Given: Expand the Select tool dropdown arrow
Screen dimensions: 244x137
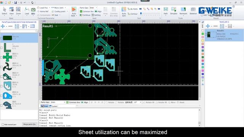Looking at the screenshot, I should (4, 16).
